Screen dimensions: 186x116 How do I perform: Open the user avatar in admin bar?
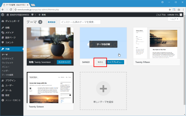(181, 15)
